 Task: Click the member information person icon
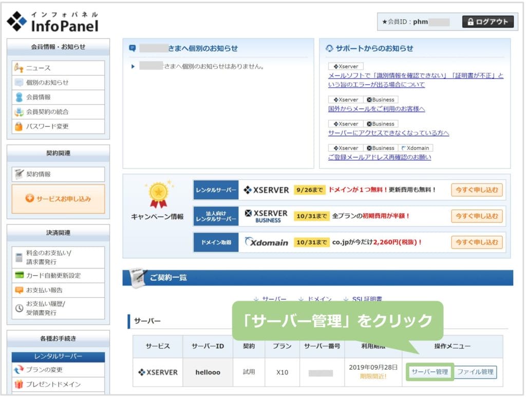[19, 97]
